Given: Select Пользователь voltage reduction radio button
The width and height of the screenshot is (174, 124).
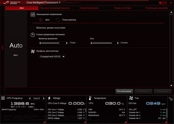Looking at the screenshot, I should tap(58, 20).
